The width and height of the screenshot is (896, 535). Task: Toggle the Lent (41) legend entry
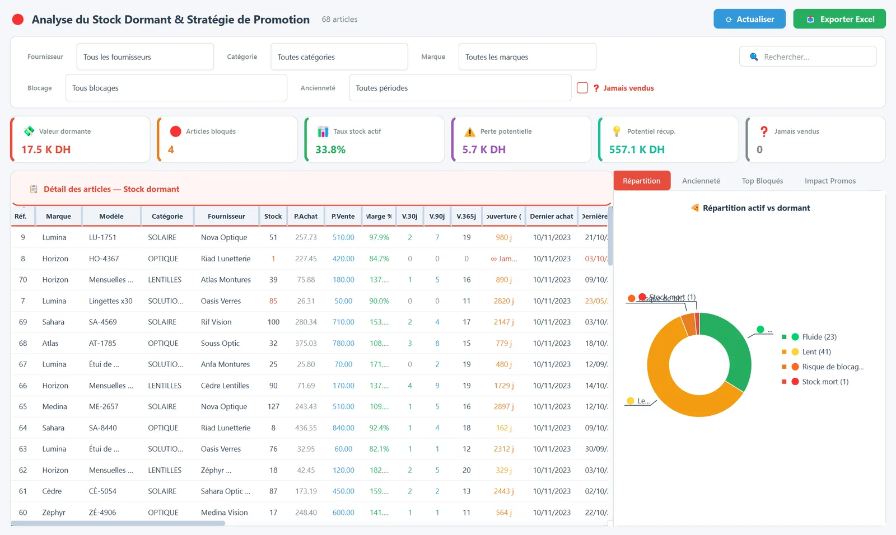point(806,352)
